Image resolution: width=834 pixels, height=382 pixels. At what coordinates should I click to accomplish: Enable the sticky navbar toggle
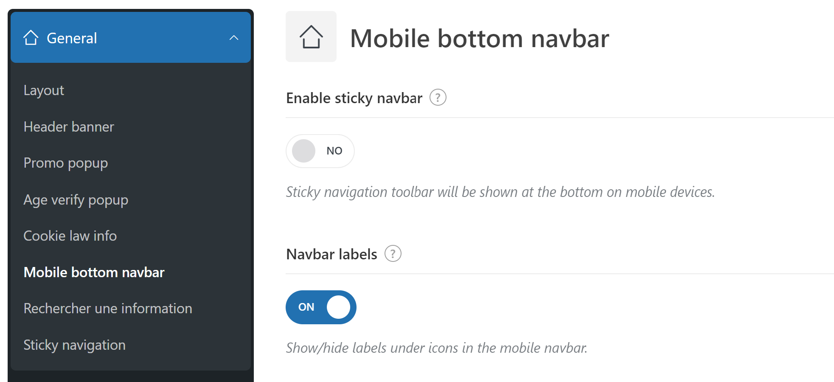click(x=320, y=151)
